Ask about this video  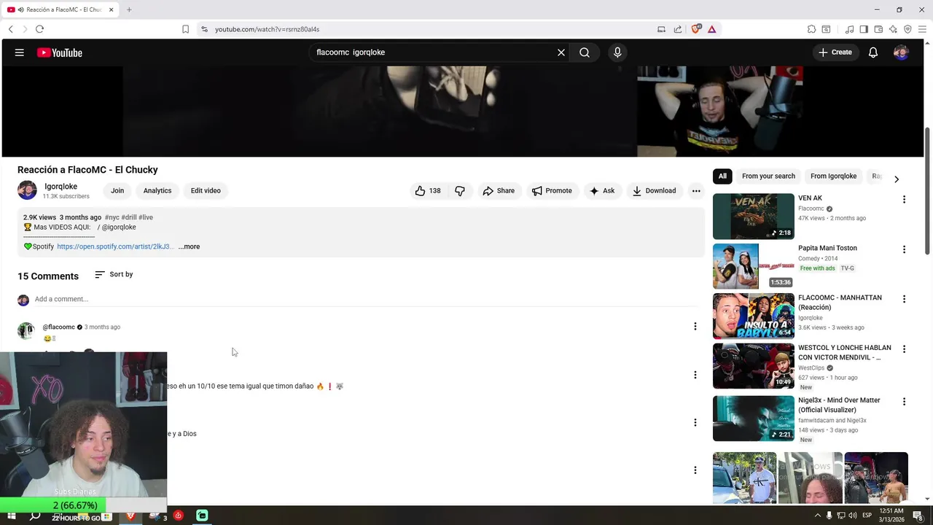click(603, 191)
